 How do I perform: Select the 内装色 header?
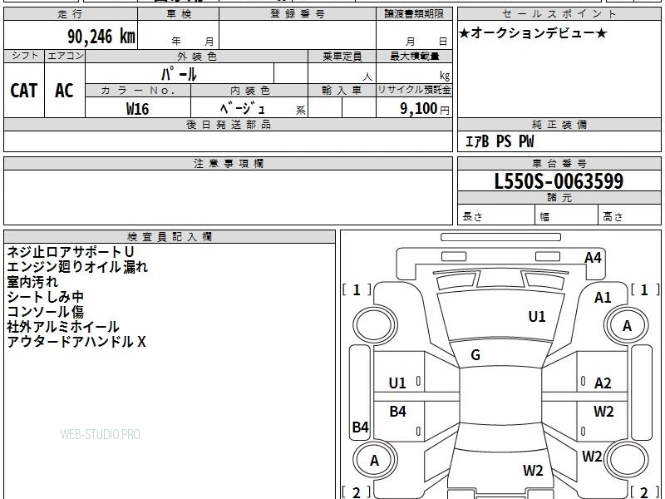pyautogui.click(x=250, y=91)
